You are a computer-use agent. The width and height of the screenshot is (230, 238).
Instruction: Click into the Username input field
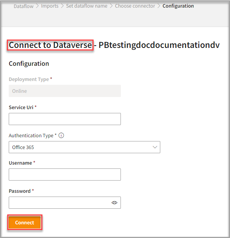coord(65,175)
